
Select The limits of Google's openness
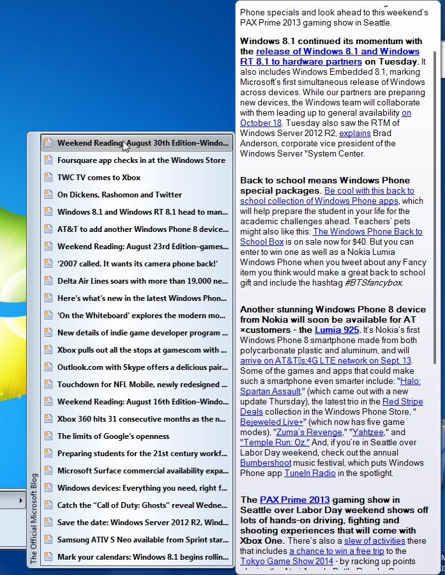coord(137,436)
